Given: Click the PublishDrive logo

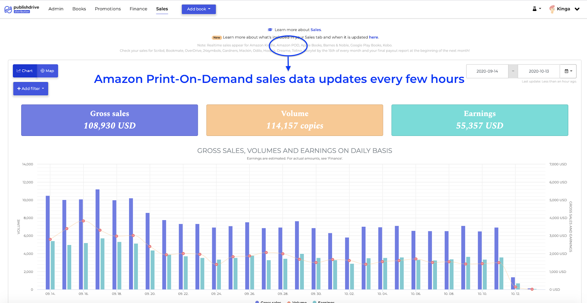Looking at the screenshot, I should pos(22,9).
